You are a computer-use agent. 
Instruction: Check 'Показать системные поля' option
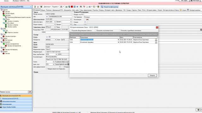click(x=95, y=31)
